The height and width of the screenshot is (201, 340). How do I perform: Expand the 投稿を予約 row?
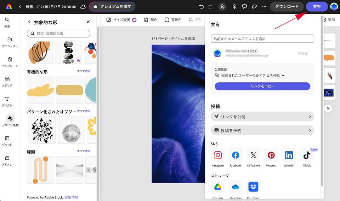(x=262, y=130)
